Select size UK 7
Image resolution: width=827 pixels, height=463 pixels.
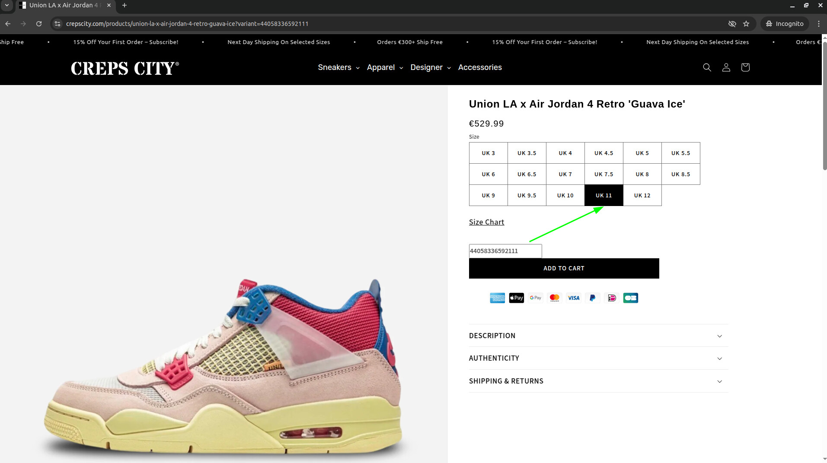point(565,174)
